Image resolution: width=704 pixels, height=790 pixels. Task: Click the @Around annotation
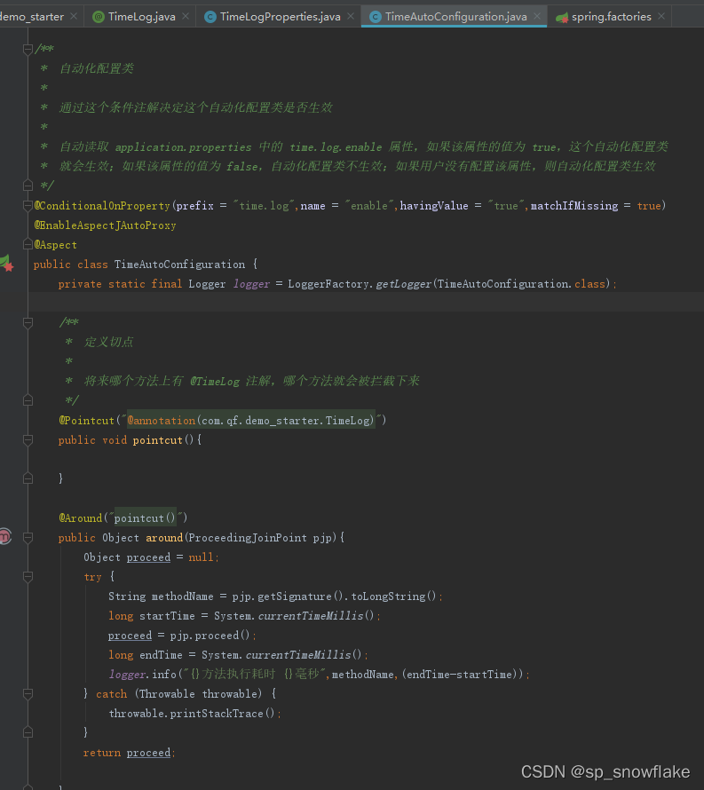pos(80,517)
